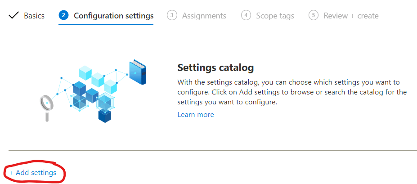This screenshot has height=184, width=417.
Task: Click the step 2 number badge
Action: point(63,15)
